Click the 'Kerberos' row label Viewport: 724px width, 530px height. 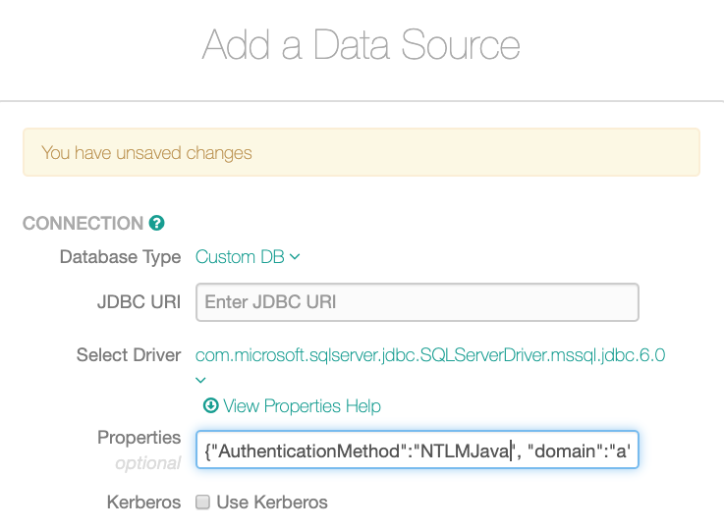[144, 503]
